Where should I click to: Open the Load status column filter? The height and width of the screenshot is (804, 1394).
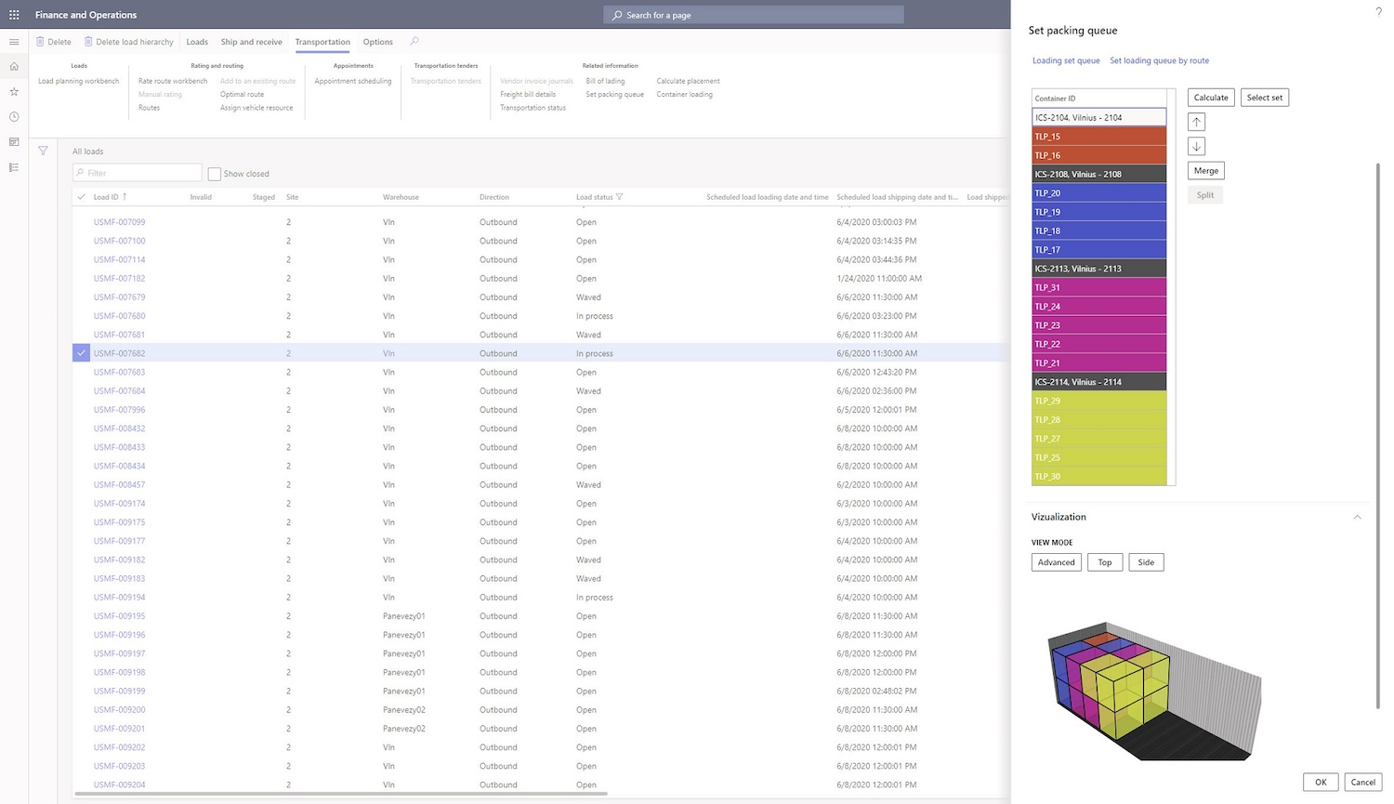click(620, 197)
